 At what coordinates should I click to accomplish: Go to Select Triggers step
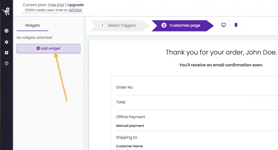point(120,26)
